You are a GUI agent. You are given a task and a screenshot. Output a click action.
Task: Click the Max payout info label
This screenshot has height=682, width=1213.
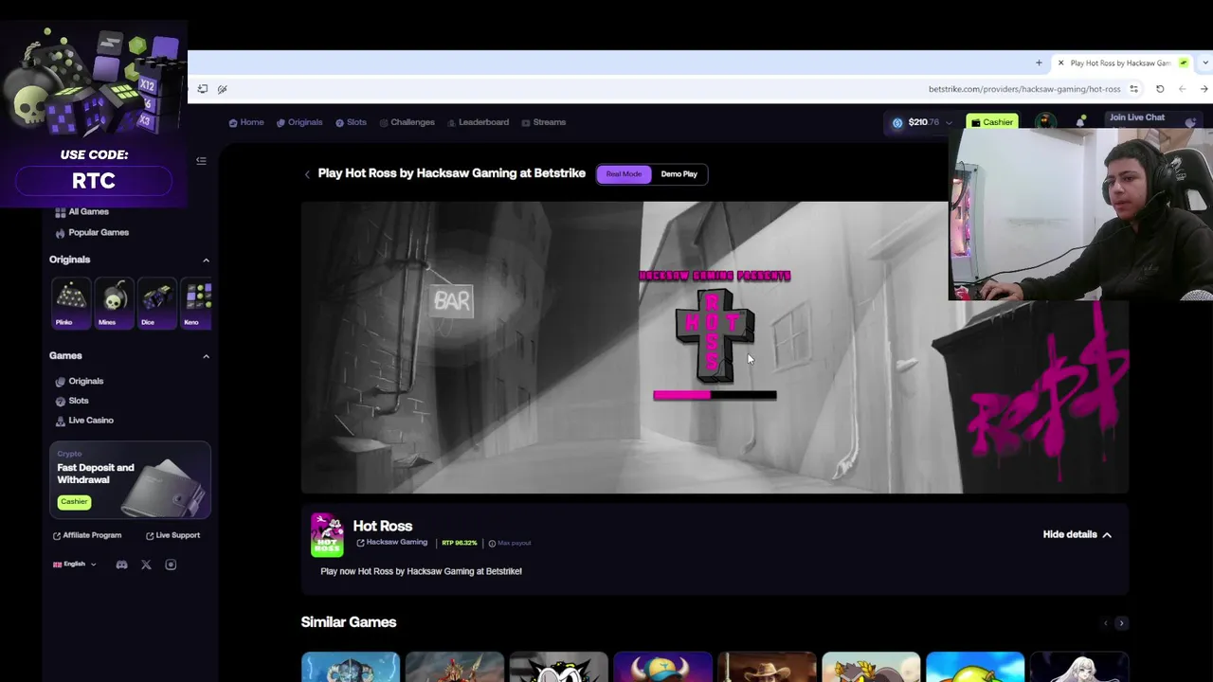pyautogui.click(x=510, y=543)
